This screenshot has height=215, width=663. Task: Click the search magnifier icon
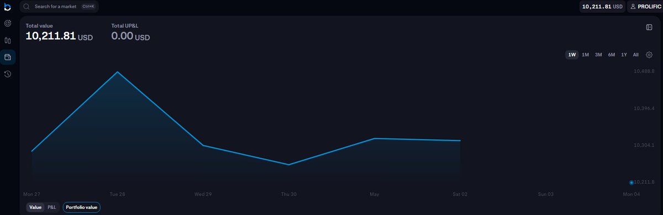click(26, 7)
